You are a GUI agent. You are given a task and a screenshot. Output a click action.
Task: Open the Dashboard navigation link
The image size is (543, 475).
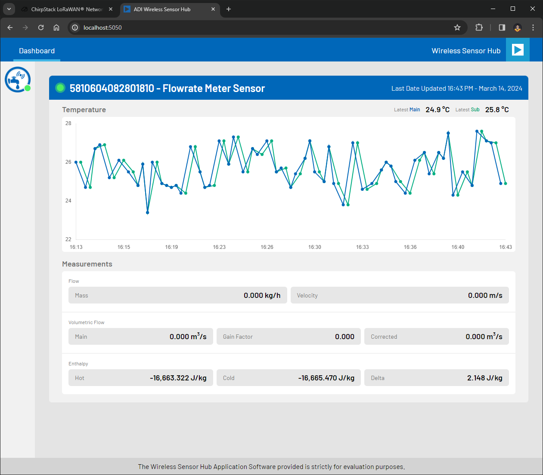(x=37, y=50)
